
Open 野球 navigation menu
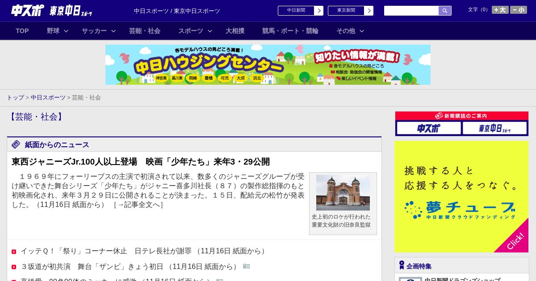tap(53, 31)
